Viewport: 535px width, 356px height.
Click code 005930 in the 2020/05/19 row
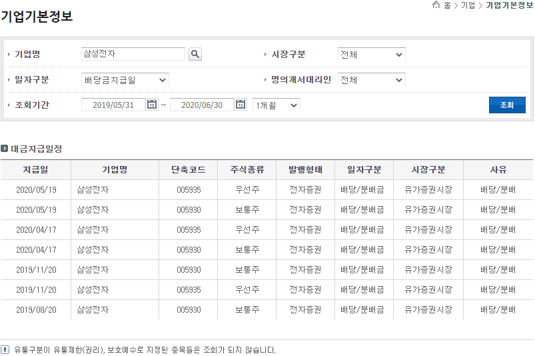(189, 209)
